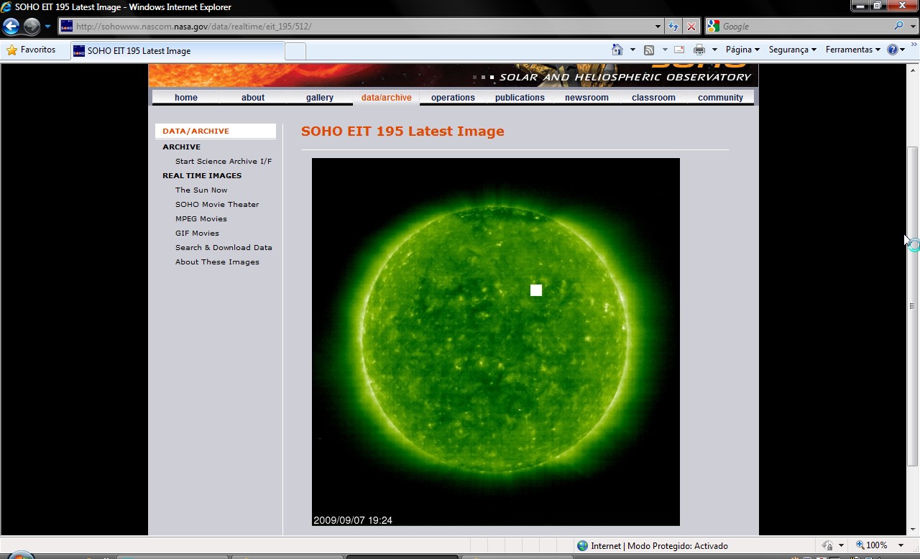Click the SOHO EIT 195 Latest Image heading
This screenshot has height=559, width=920.
(402, 131)
